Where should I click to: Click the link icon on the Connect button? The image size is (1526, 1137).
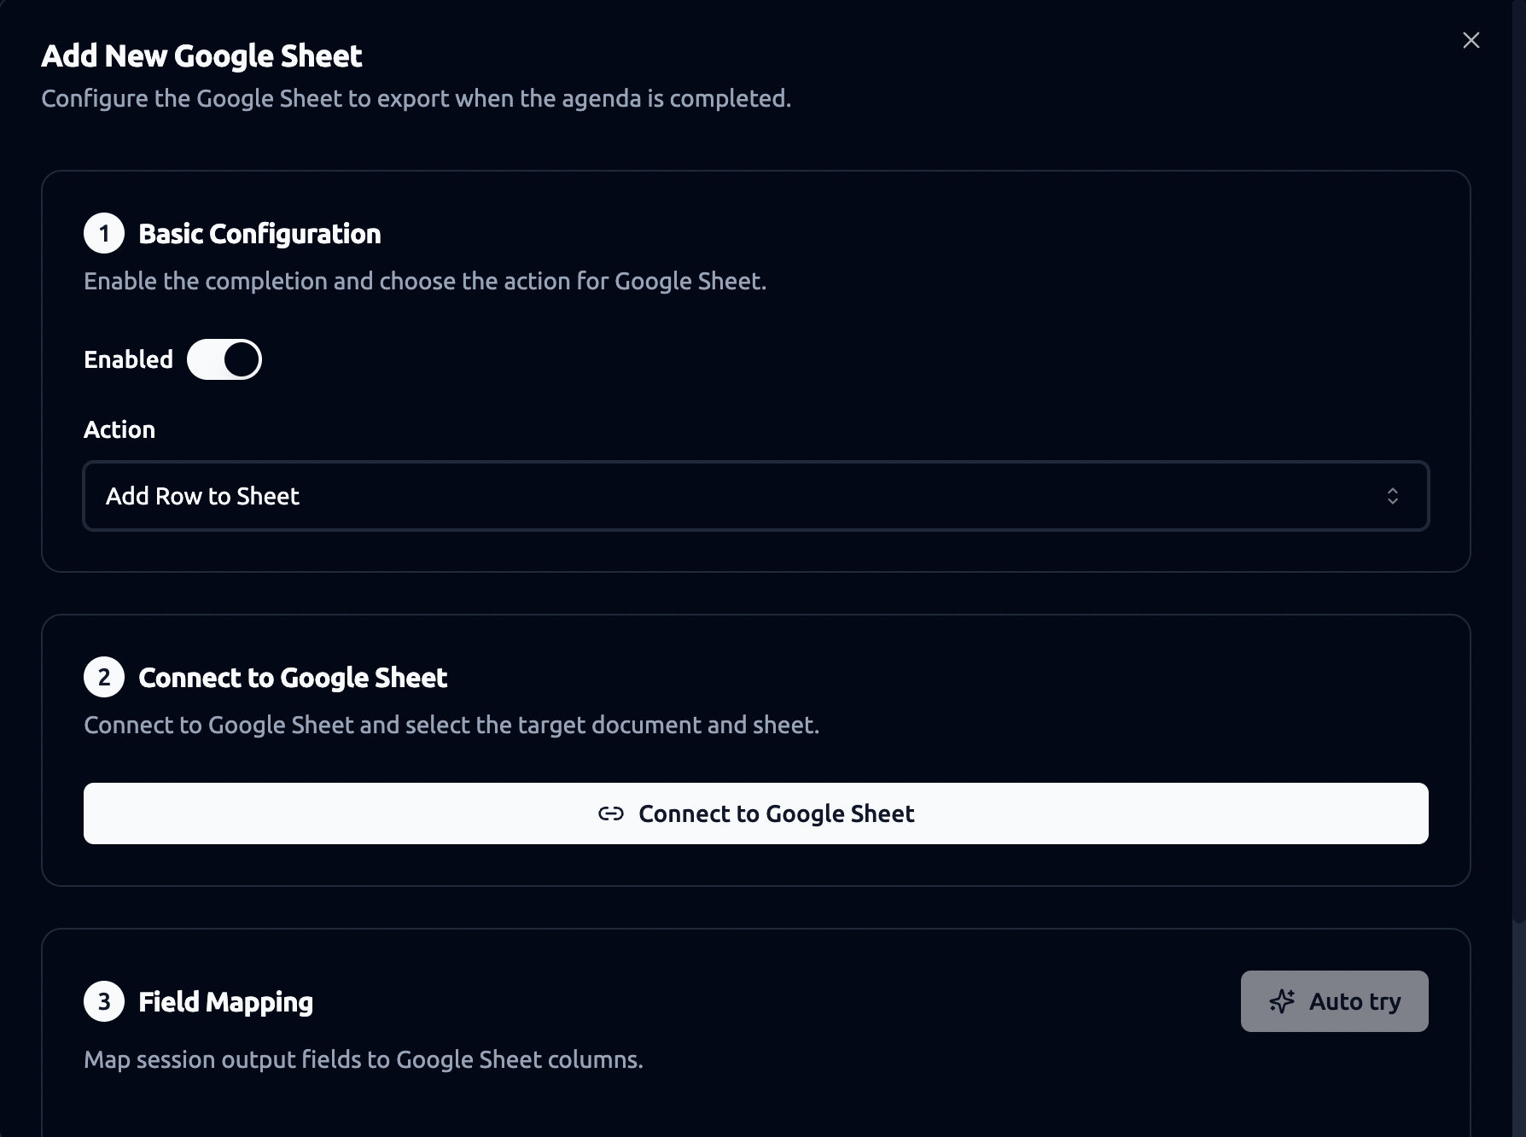pyautogui.click(x=611, y=813)
